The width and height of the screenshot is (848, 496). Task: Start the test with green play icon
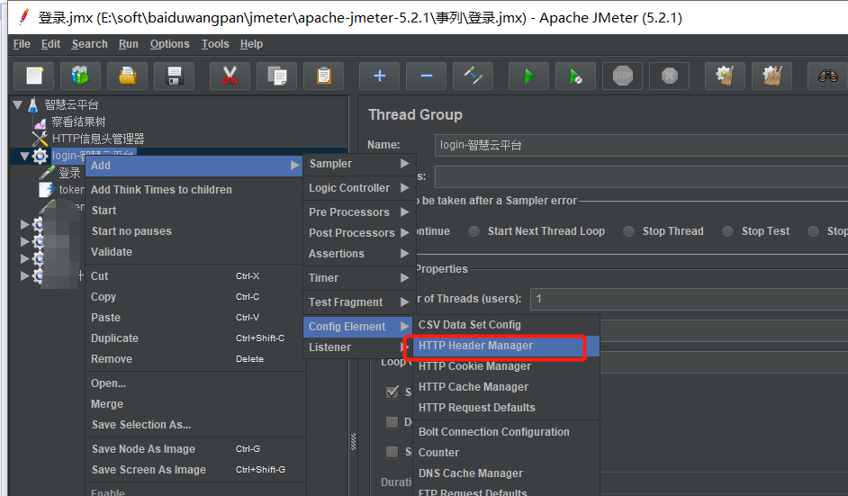pyautogui.click(x=529, y=76)
